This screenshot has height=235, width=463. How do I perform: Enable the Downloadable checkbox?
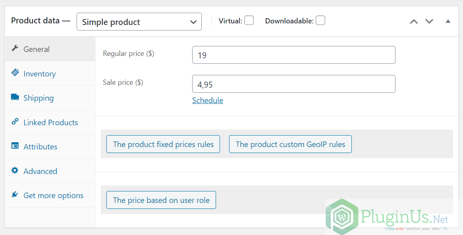coord(320,20)
